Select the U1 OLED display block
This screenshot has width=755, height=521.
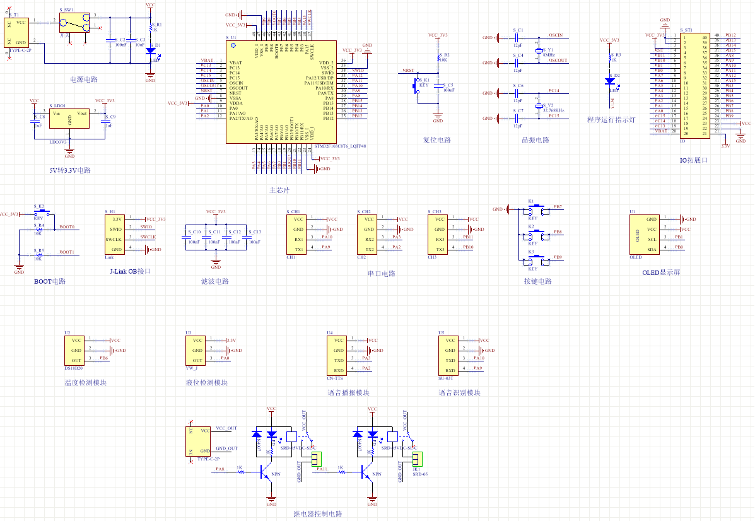click(x=645, y=235)
